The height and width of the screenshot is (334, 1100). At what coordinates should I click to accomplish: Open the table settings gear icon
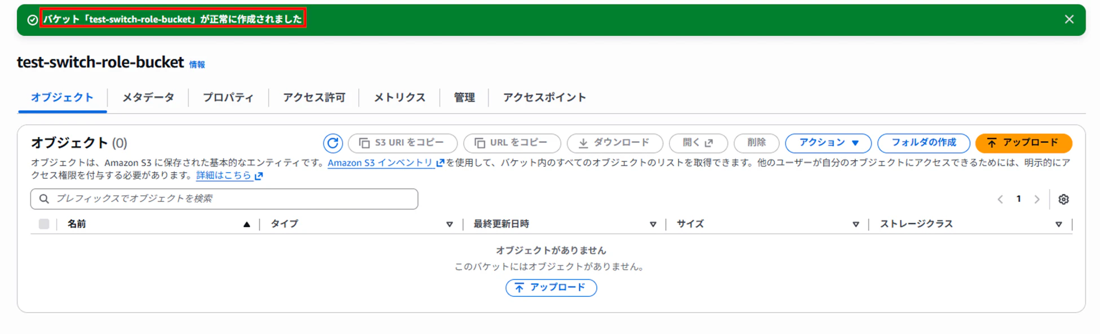[x=1063, y=200]
